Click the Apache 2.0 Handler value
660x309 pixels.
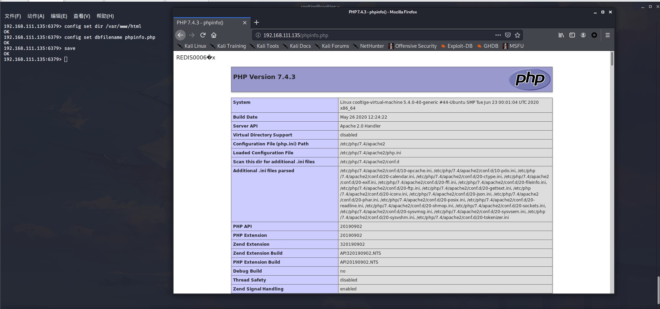tap(360, 126)
